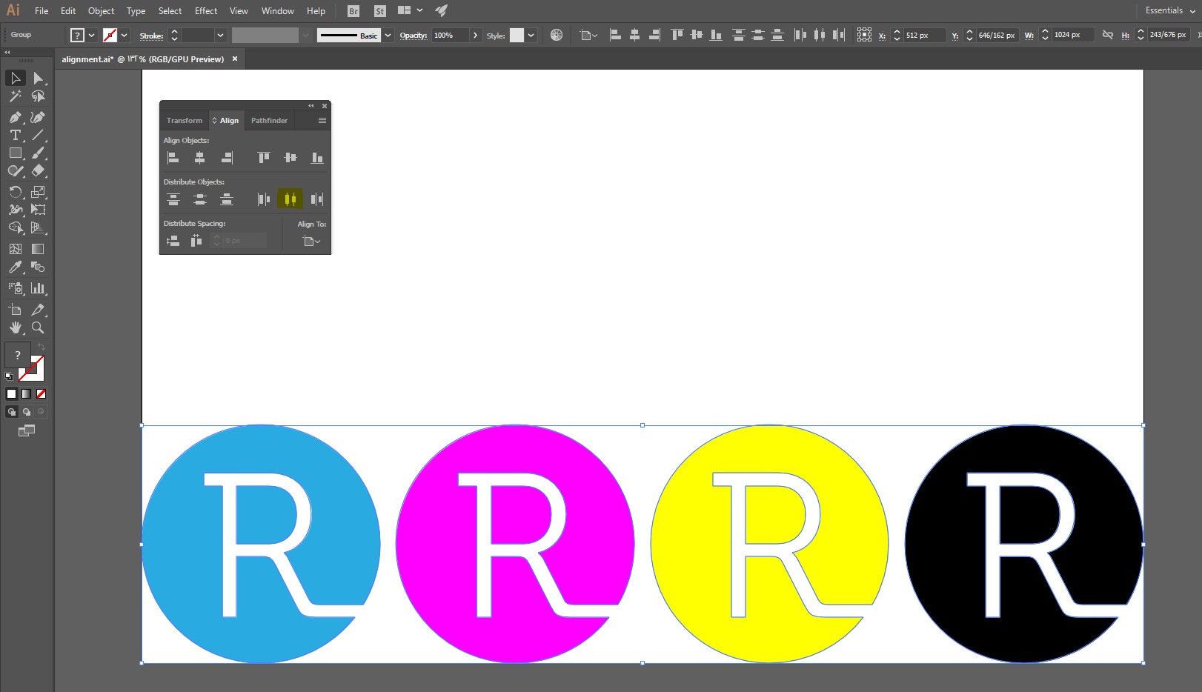Switch to the Pathfinder tab

[x=269, y=120]
